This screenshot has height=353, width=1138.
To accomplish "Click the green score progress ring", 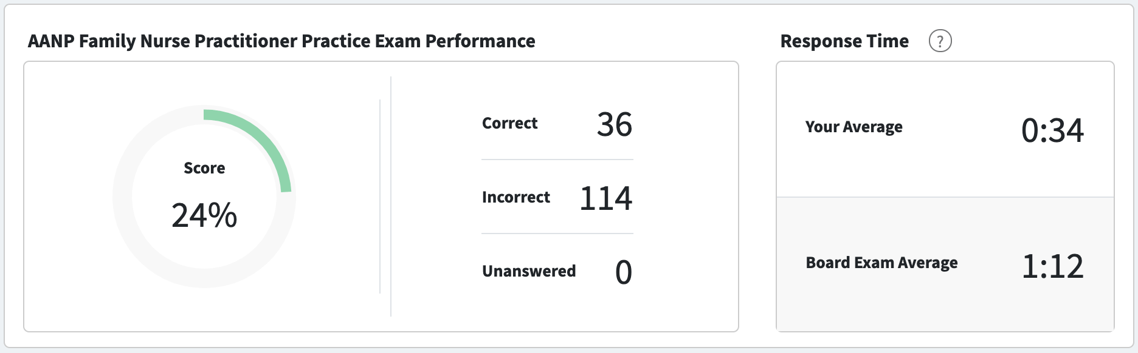I will (x=263, y=137).
